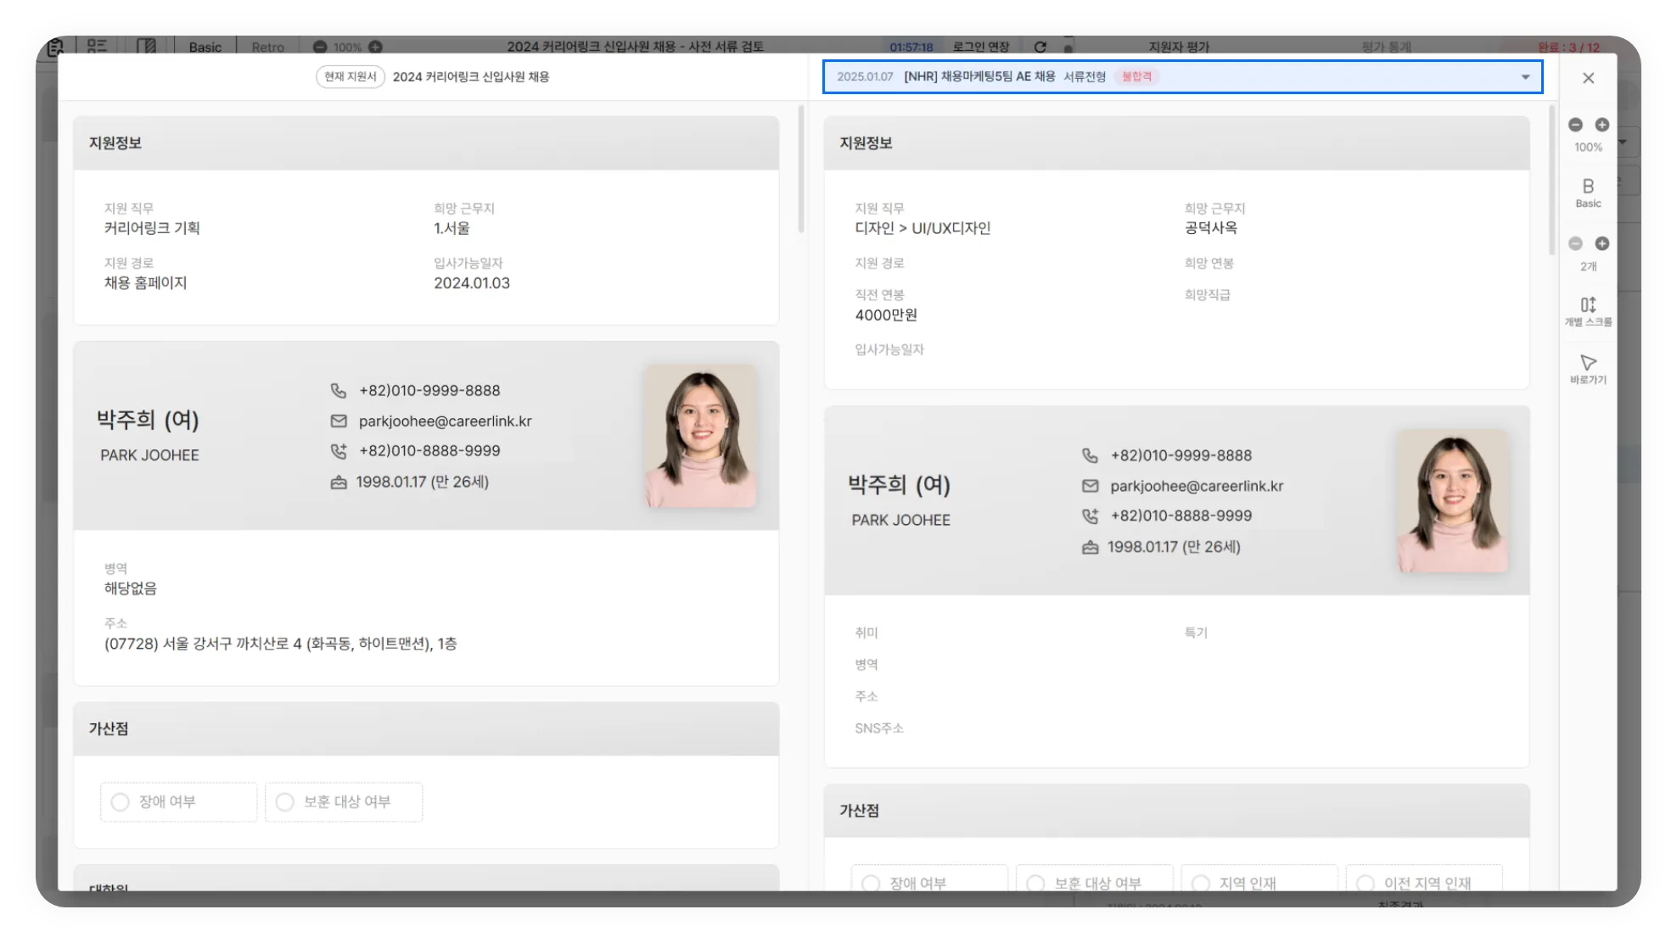Click phone icon in right applicant card
Image resolution: width=1677 pixels, height=943 pixels.
click(1090, 455)
